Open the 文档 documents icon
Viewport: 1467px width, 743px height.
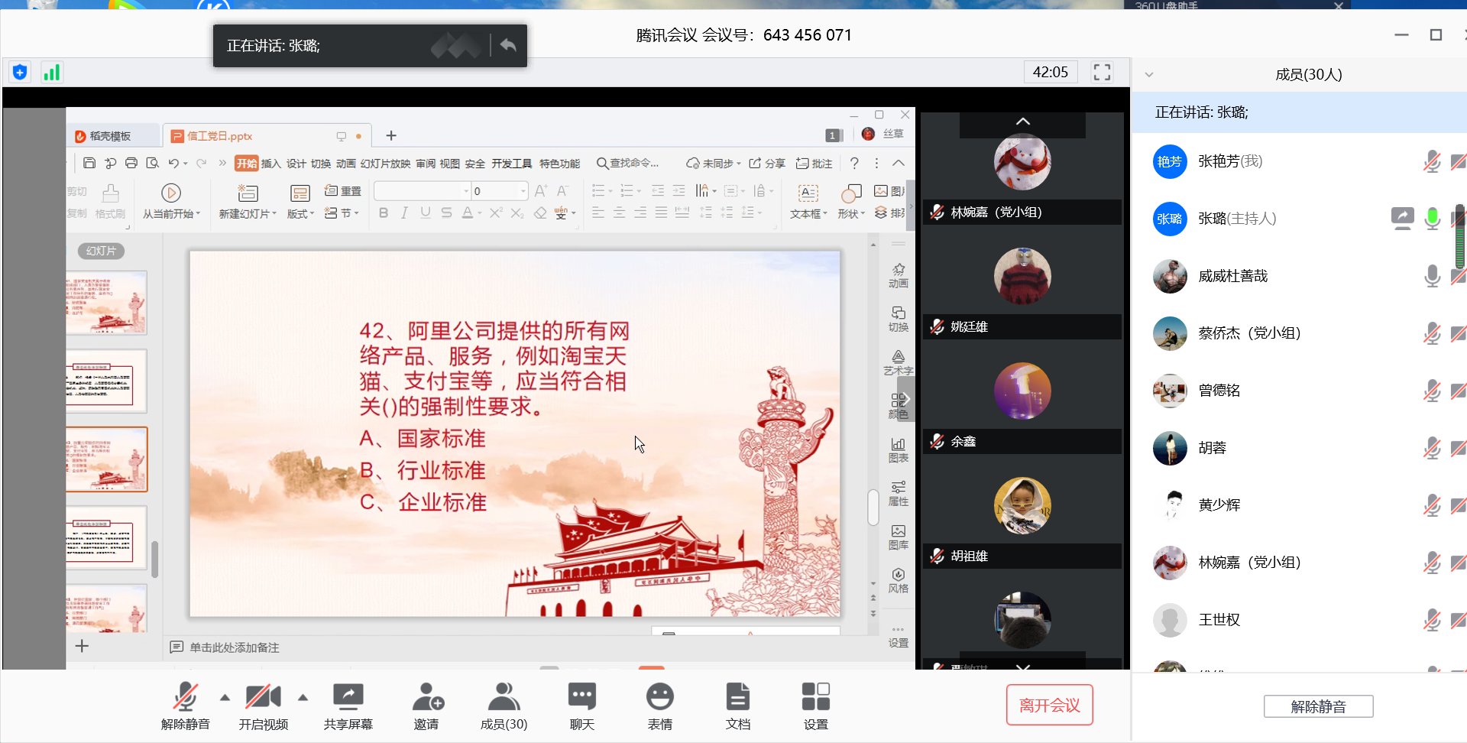click(738, 697)
